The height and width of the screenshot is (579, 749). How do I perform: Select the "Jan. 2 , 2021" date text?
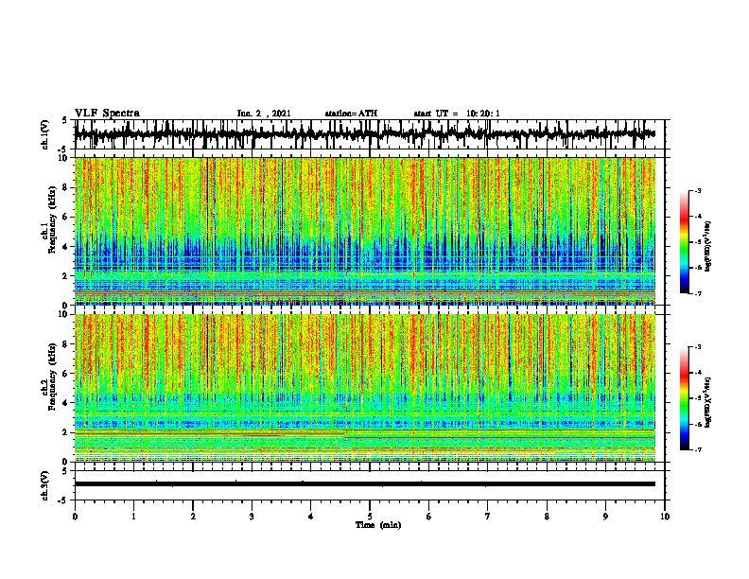click(264, 114)
